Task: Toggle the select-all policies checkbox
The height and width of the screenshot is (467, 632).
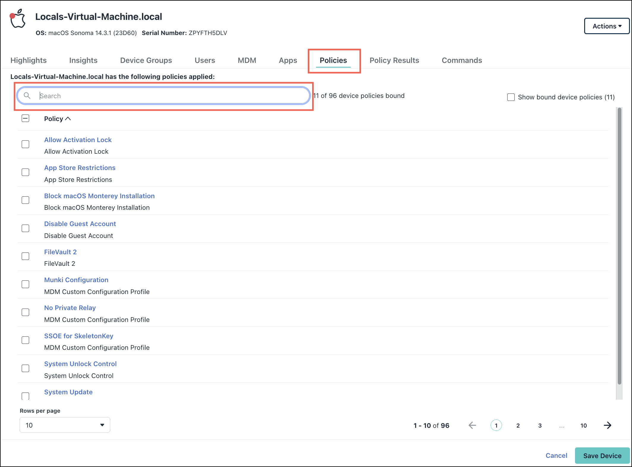Action: (x=26, y=118)
